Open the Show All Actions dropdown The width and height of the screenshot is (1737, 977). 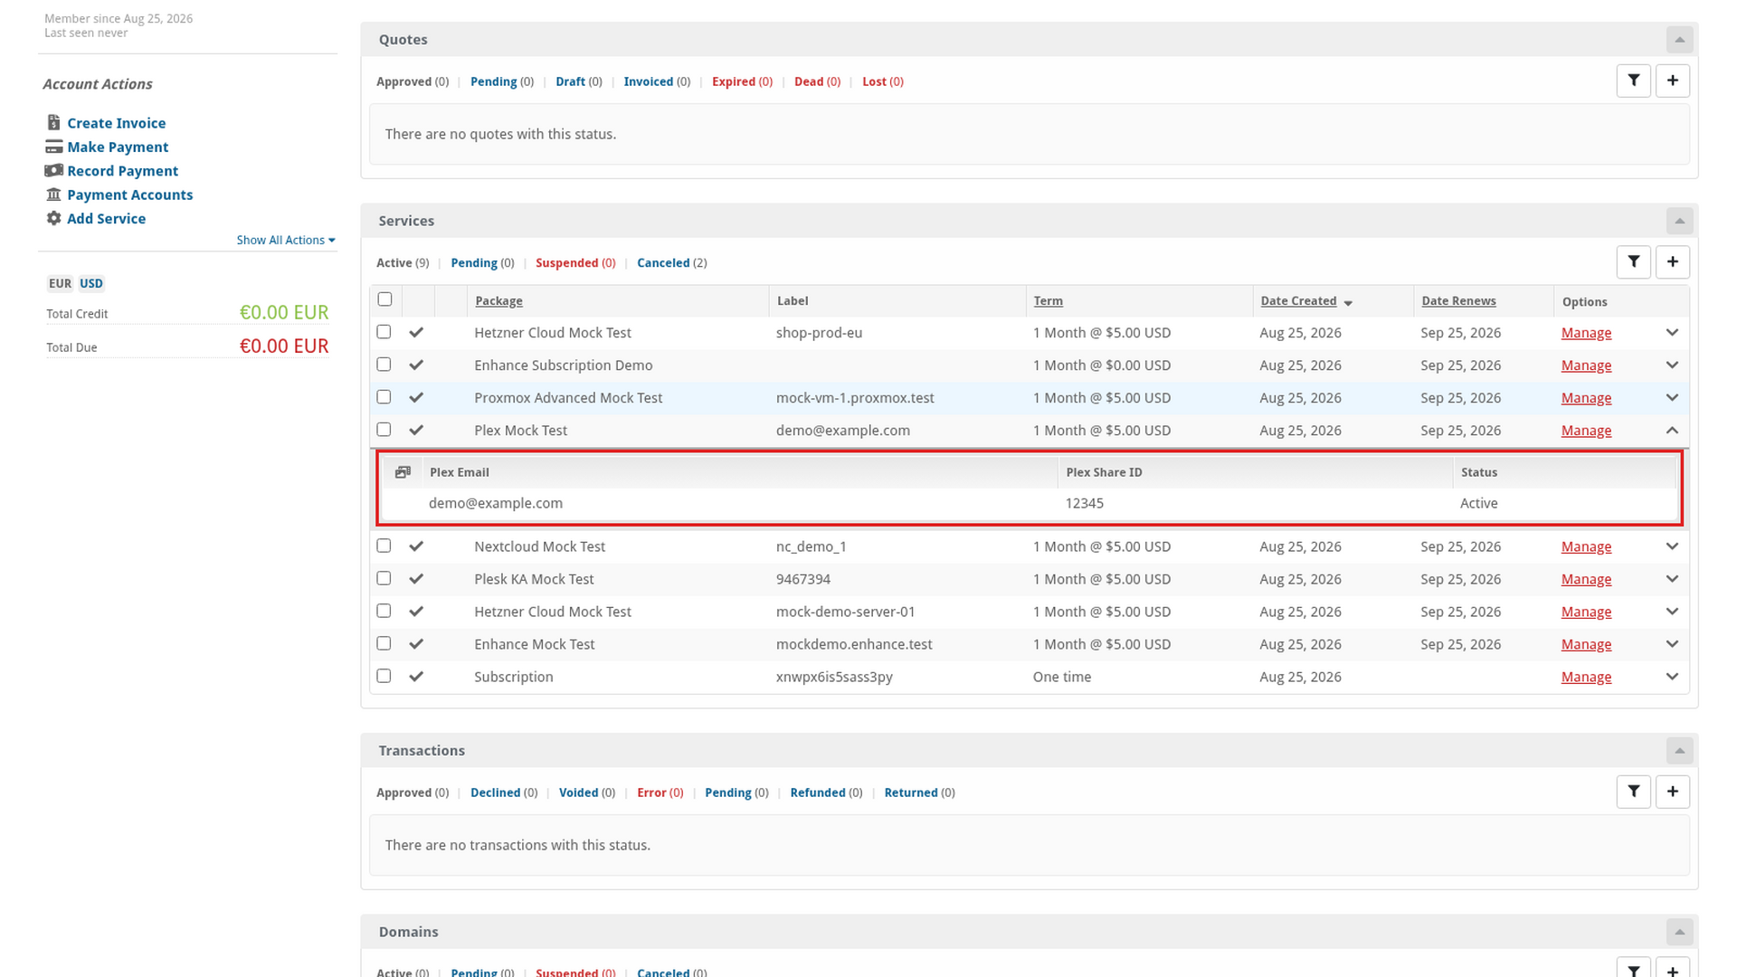[x=286, y=240]
